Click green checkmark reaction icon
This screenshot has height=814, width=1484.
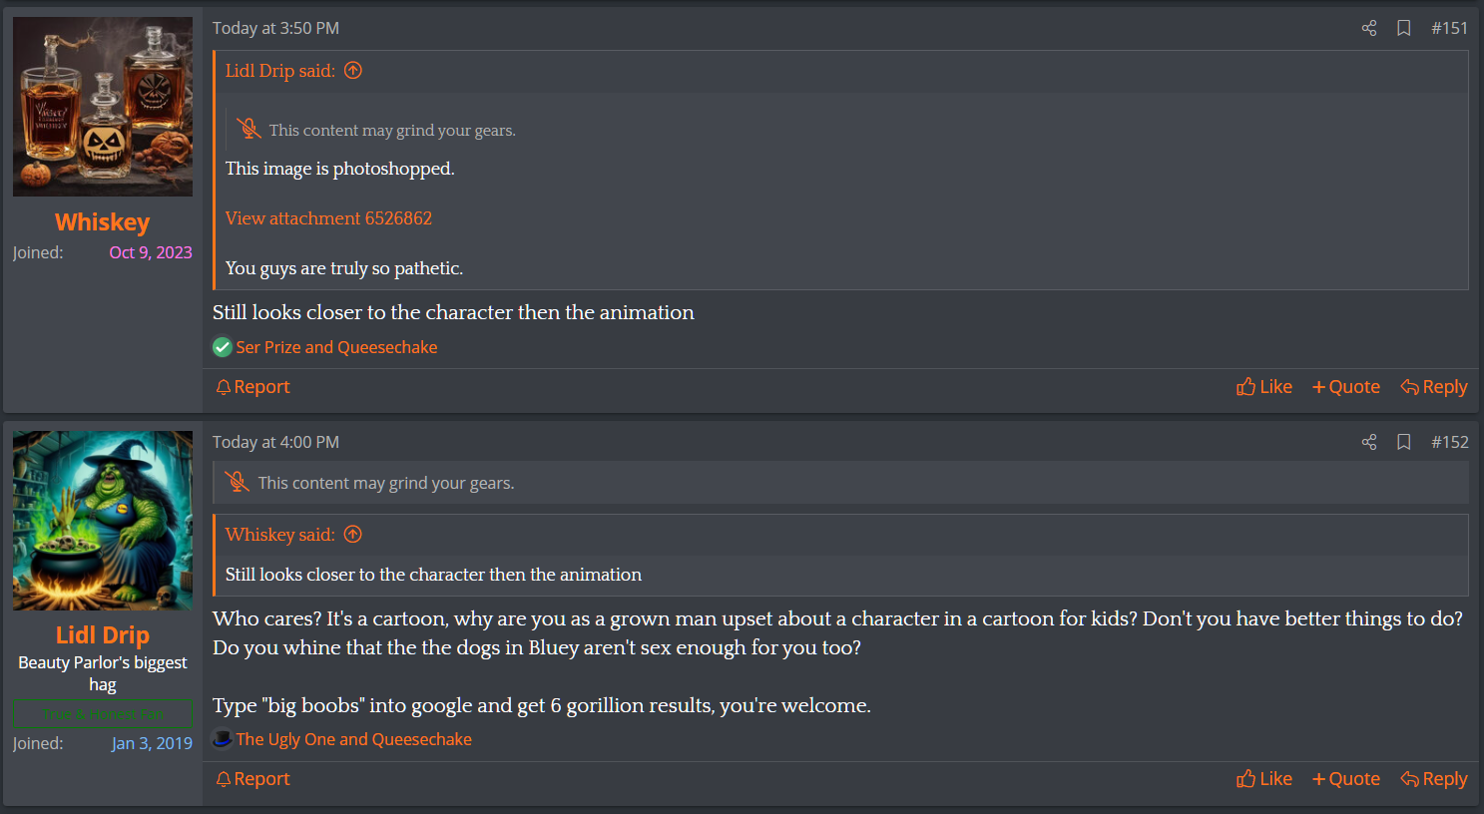pyautogui.click(x=223, y=347)
